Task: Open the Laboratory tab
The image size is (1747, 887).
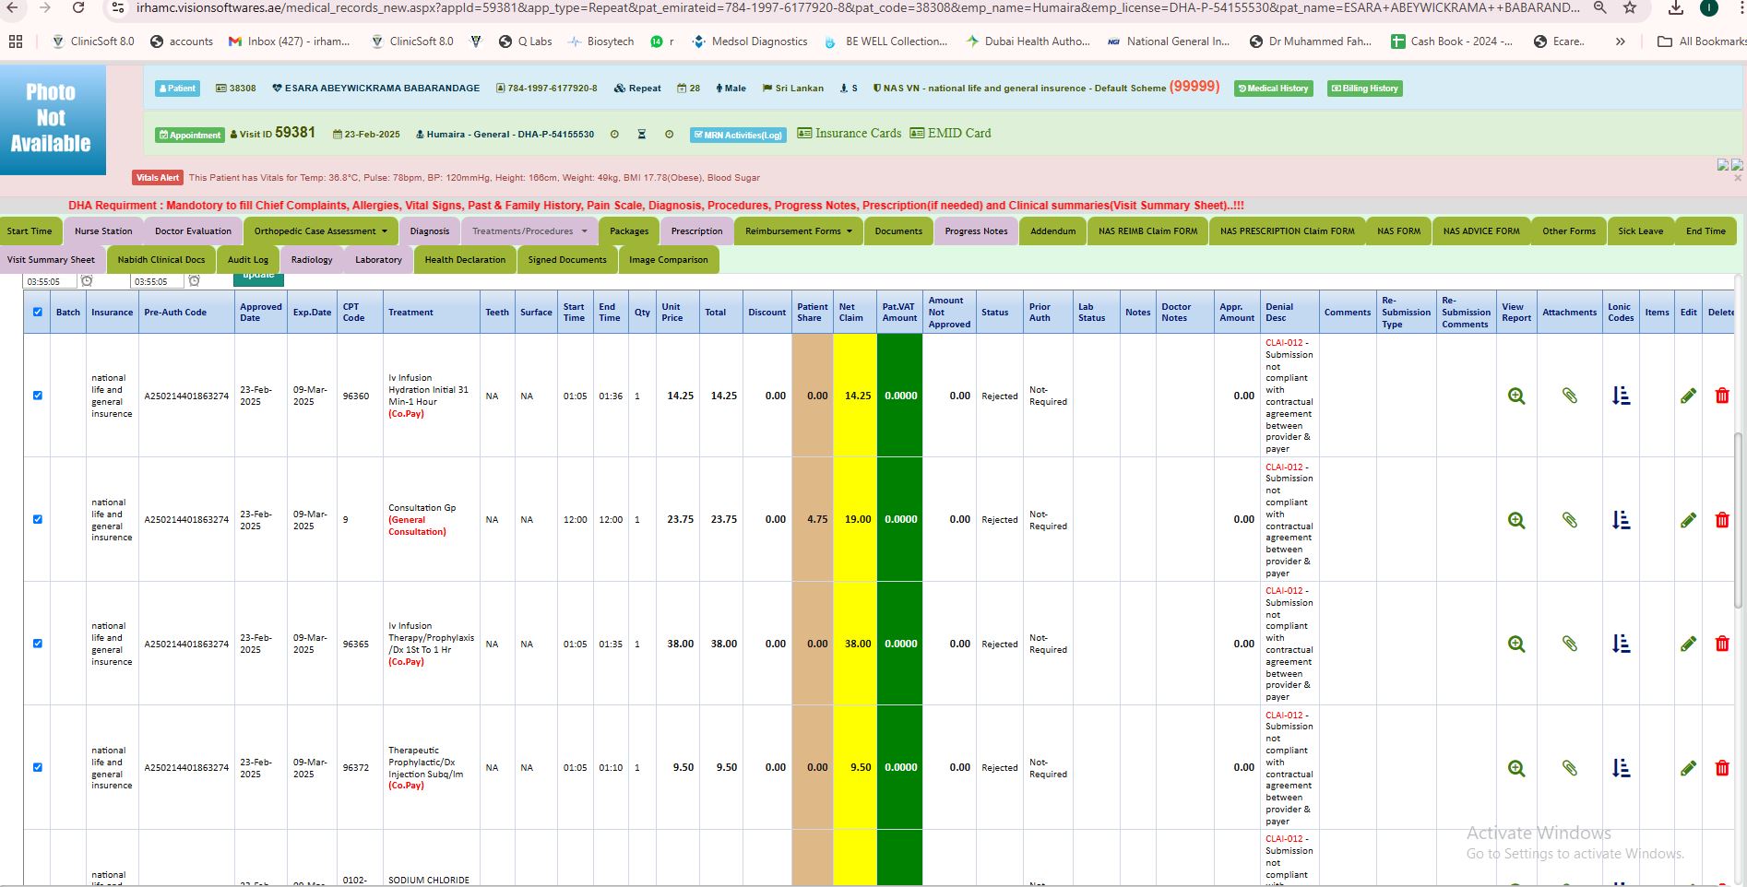Action: click(378, 260)
